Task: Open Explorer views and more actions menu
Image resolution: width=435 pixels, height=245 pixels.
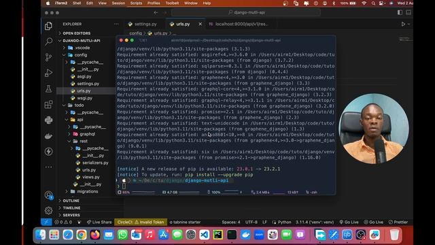Action: click(x=116, y=24)
